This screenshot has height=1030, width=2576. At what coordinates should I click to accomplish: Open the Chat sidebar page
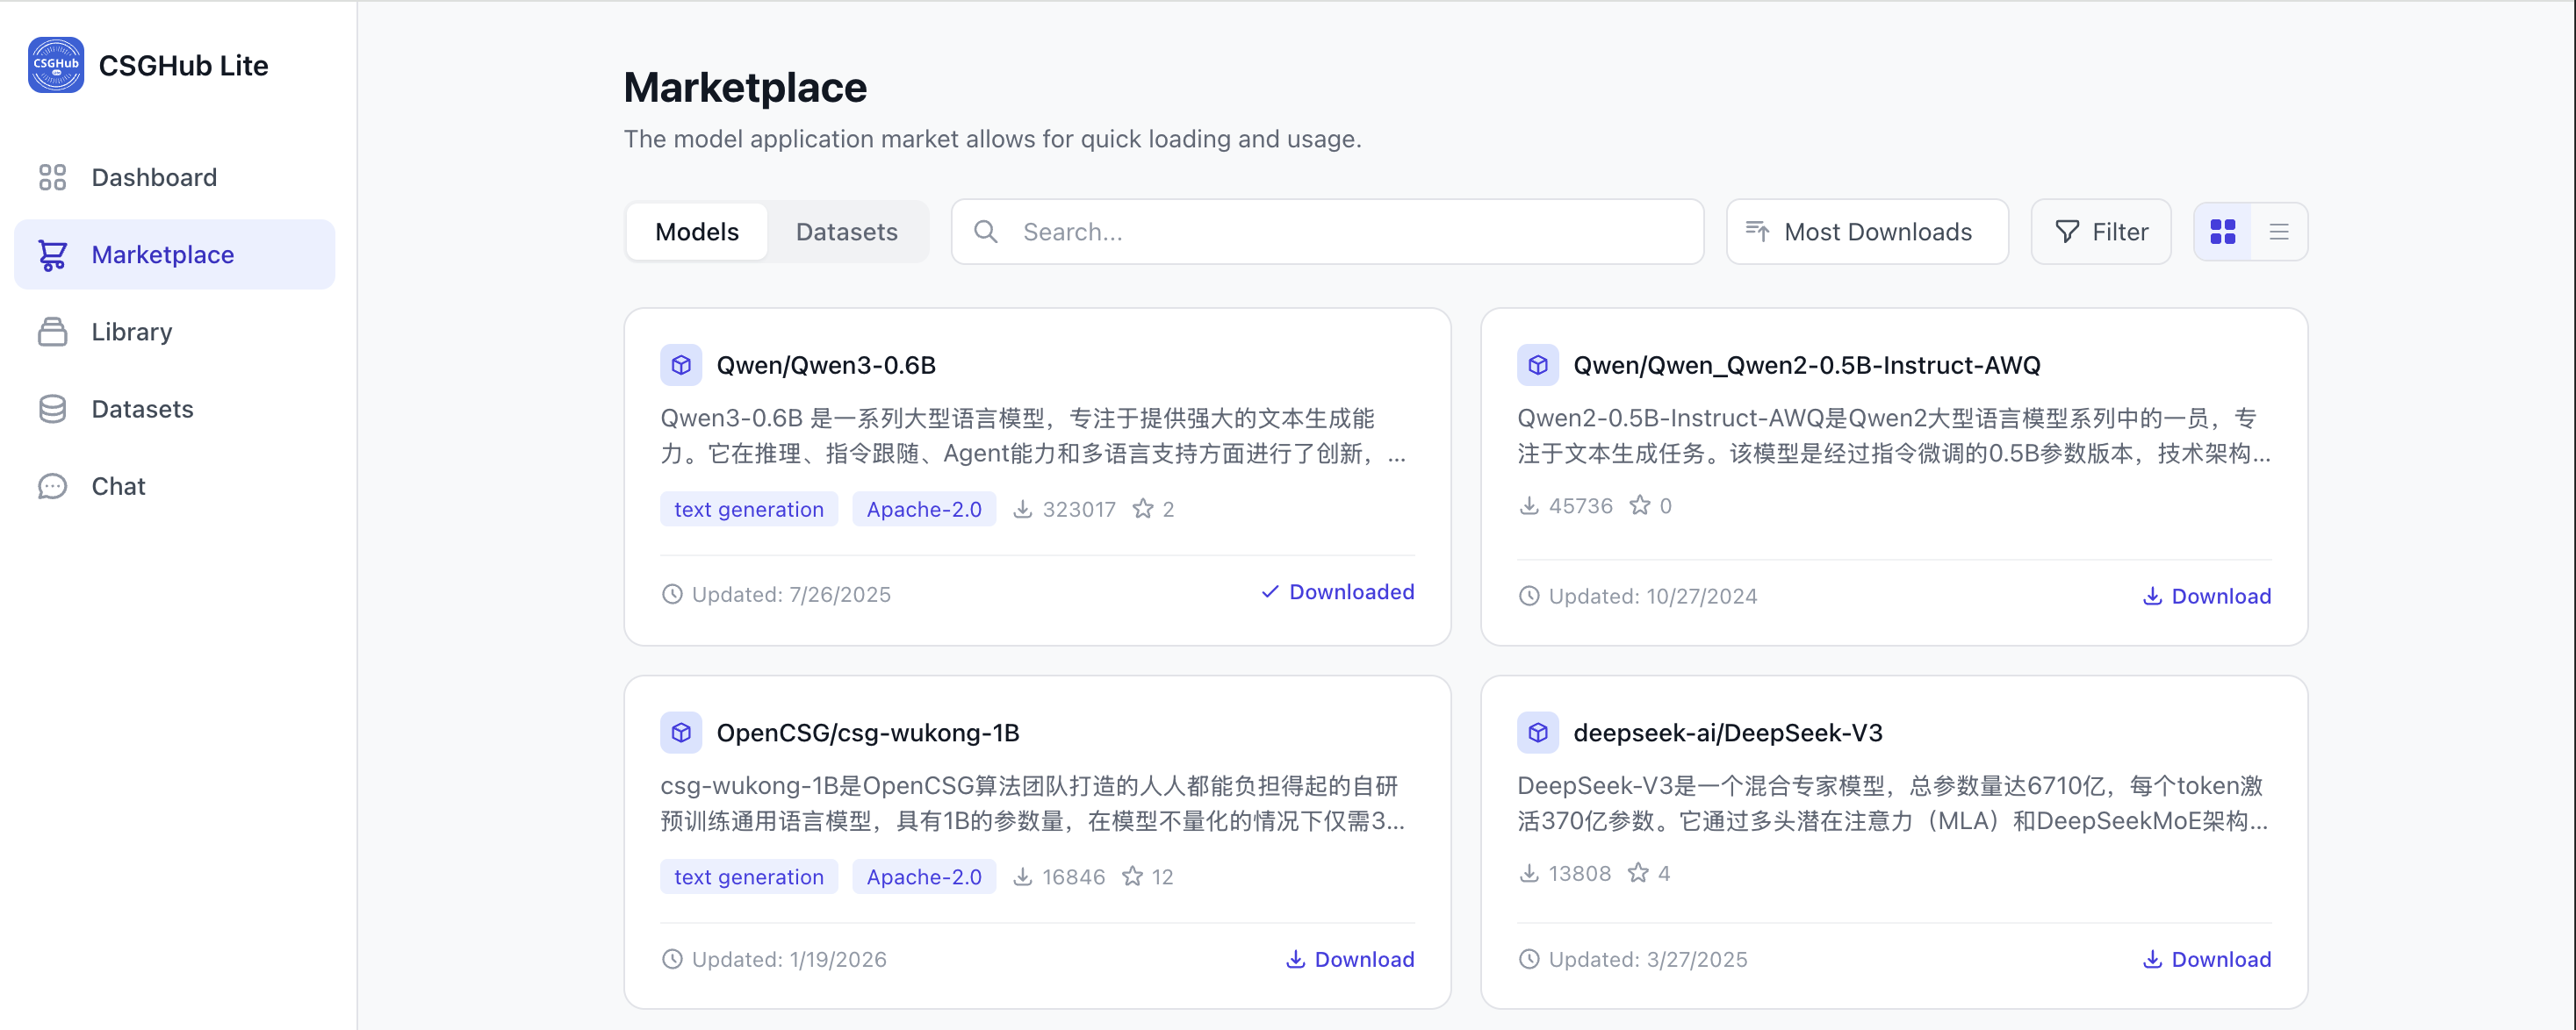click(x=118, y=487)
